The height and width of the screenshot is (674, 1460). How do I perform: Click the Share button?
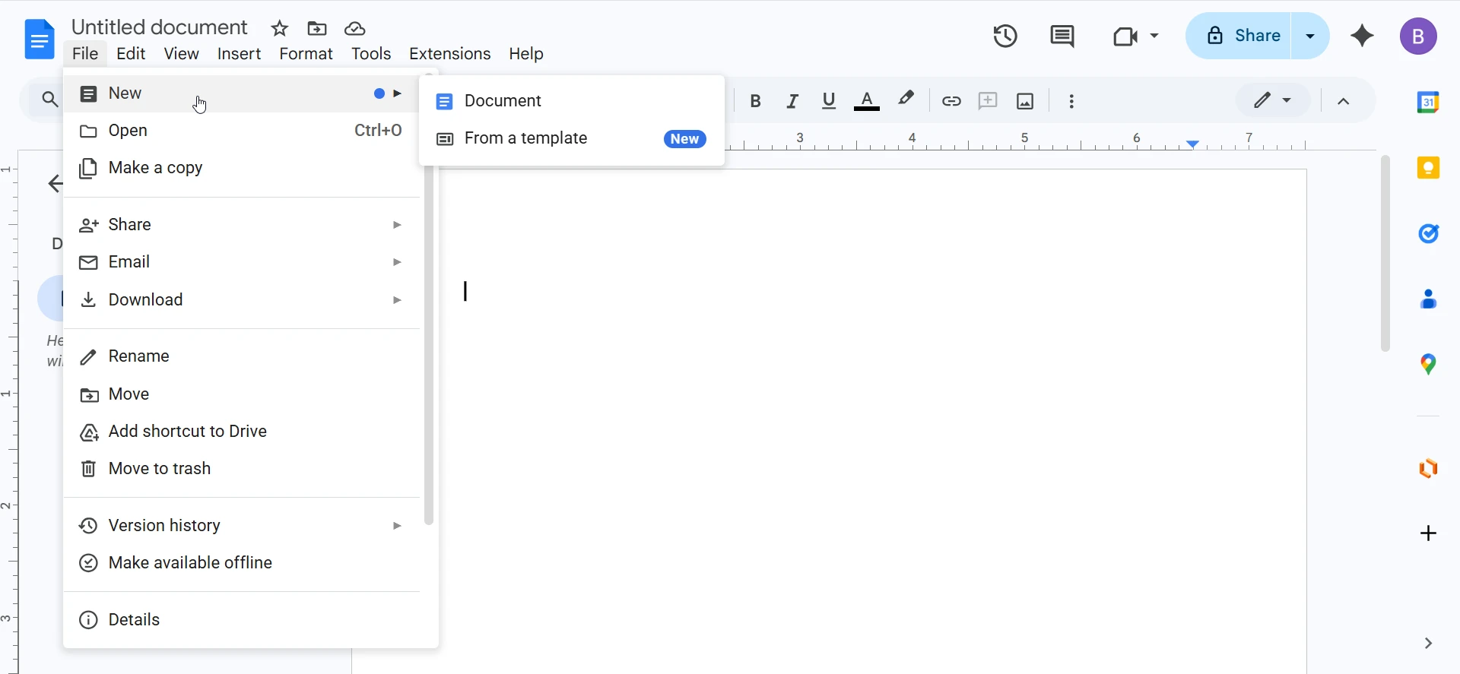click(1243, 36)
